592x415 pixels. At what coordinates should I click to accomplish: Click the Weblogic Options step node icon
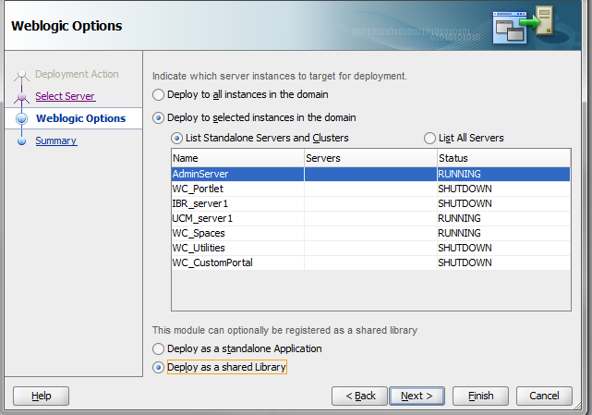click(x=21, y=118)
